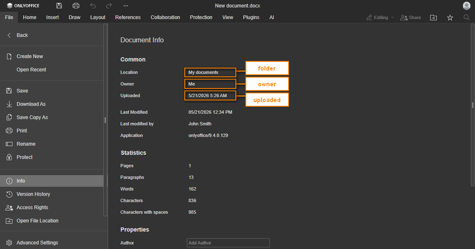Click the Version History clock icon
This screenshot has height=249, width=475.
click(10, 194)
